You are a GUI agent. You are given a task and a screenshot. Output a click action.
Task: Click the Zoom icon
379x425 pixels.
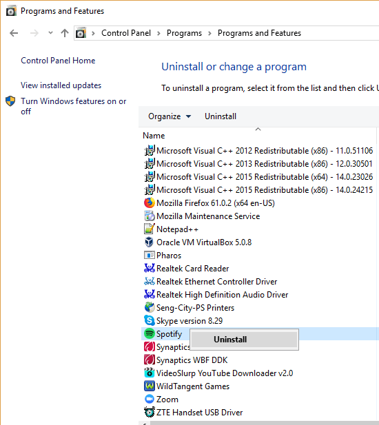point(150,399)
